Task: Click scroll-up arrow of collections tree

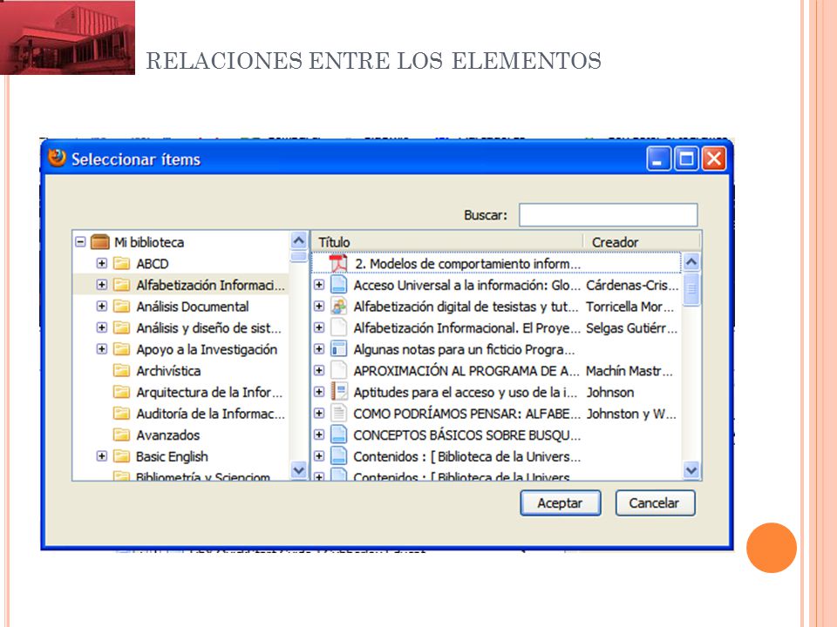Action: point(299,241)
